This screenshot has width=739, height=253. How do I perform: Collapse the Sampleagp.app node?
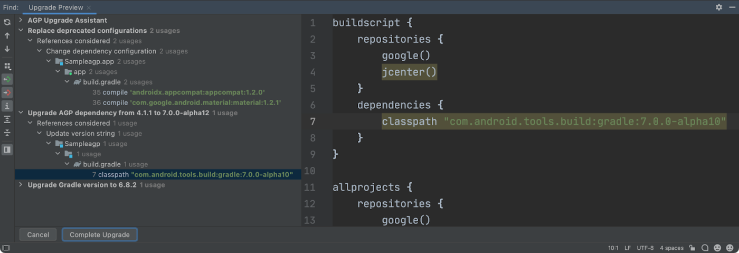point(49,61)
